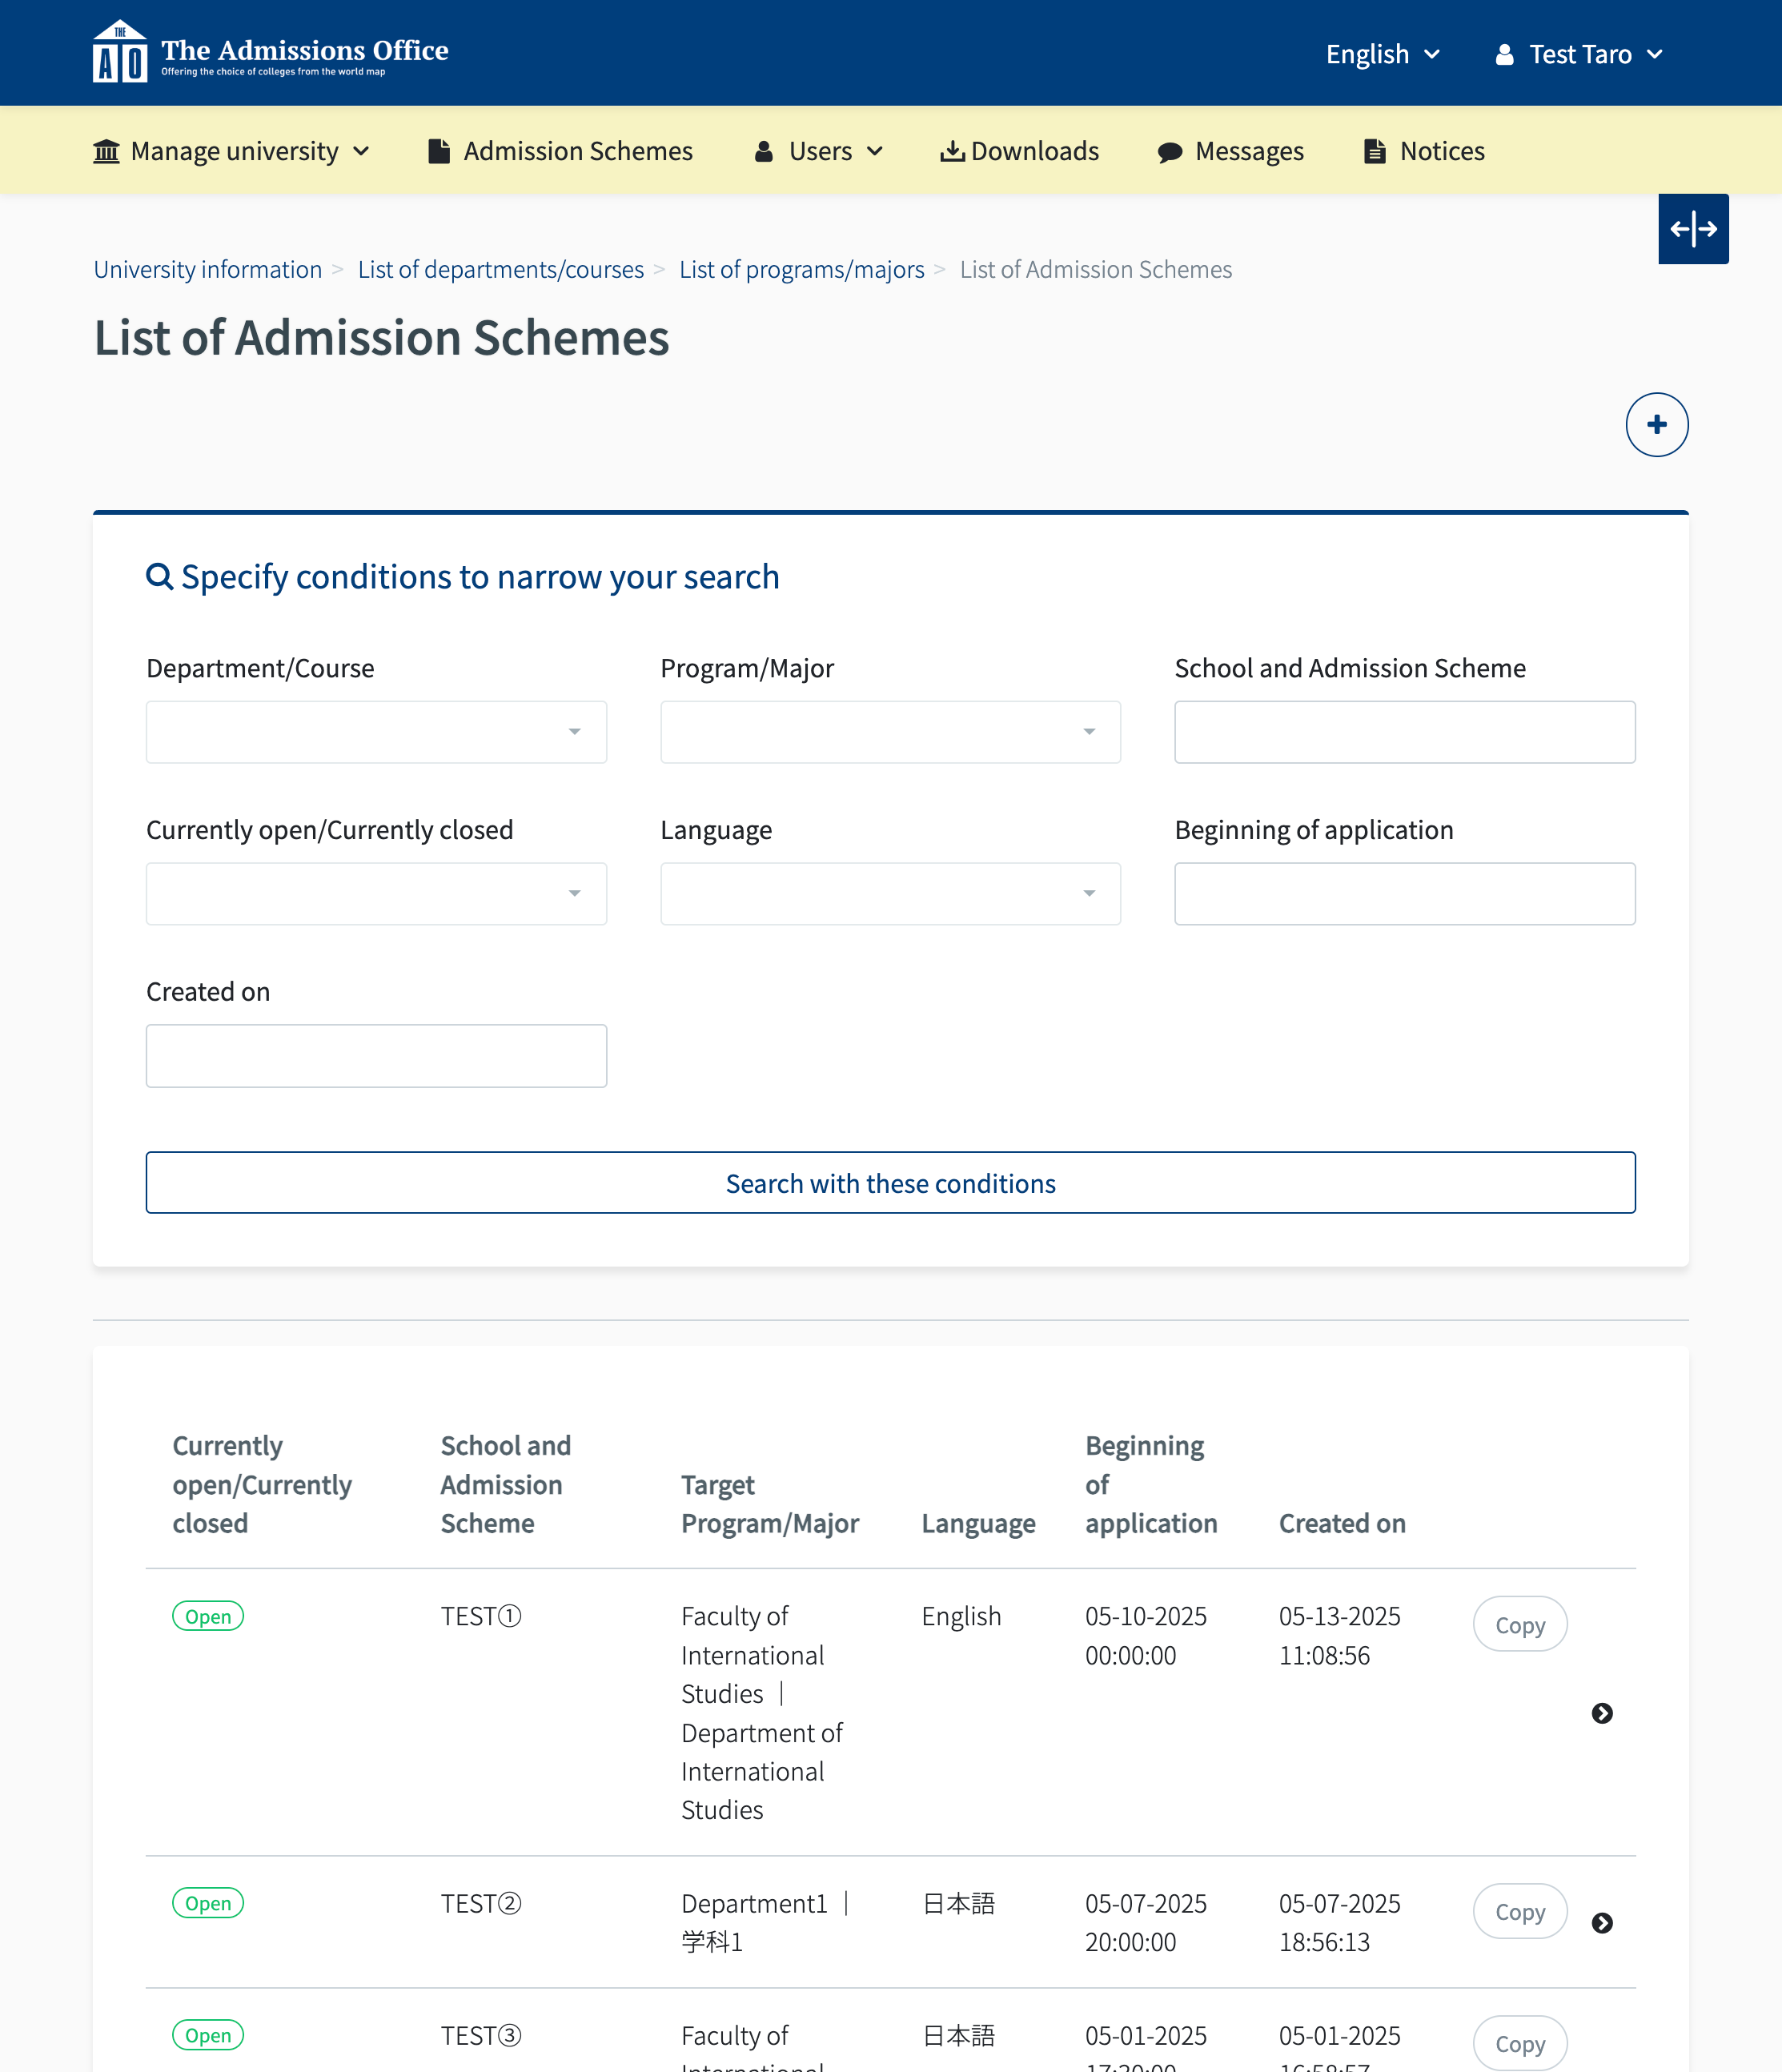Open the Program/Major dropdown

[890, 732]
